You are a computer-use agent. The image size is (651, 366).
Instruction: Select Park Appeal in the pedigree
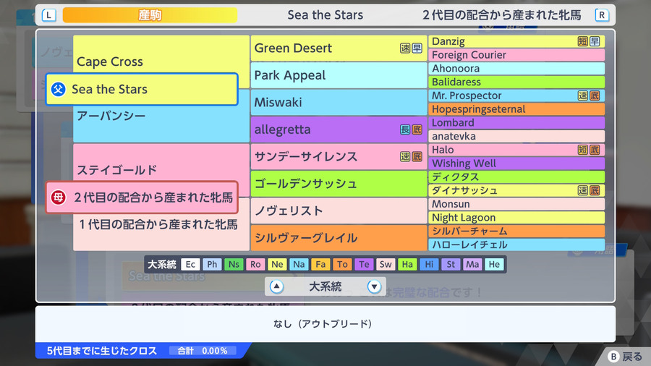pos(339,75)
